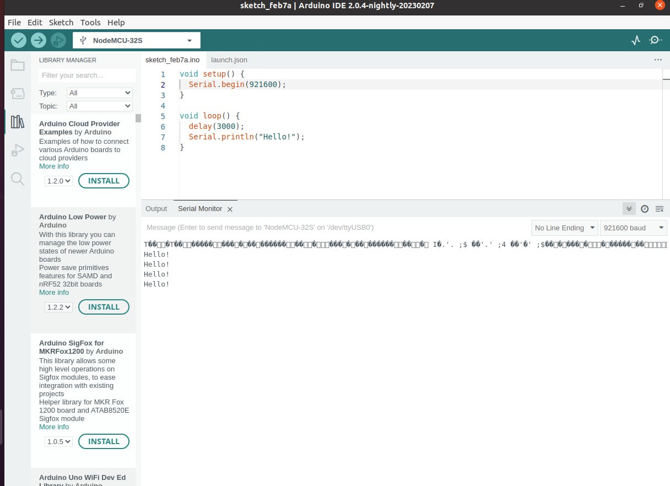The image size is (670, 486).
Task: Toggle autoscroll in Serial Monitor
Action: [x=629, y=209]
